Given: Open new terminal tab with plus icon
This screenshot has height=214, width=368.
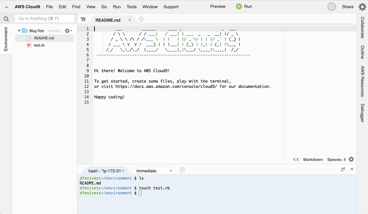Looking at the screenshot, I should [x=182, y=170].
